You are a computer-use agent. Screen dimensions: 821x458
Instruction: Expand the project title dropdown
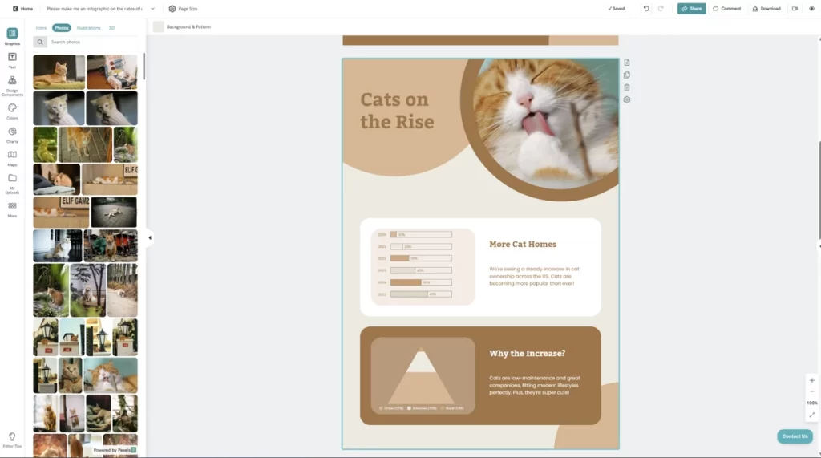(152, 8)
